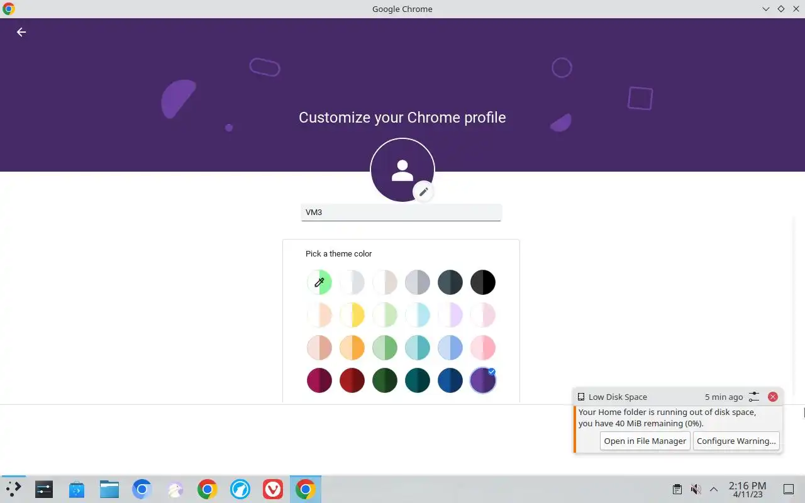The height and width of the screenshot is (503, 805).
Task: Click the 'Low Disk Space' notification title
Action: tap(618, 397)
